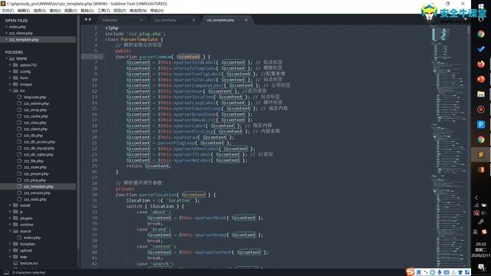Show hidden tray icons chevron
Viewport: 491px width, 276px height.
476,198
